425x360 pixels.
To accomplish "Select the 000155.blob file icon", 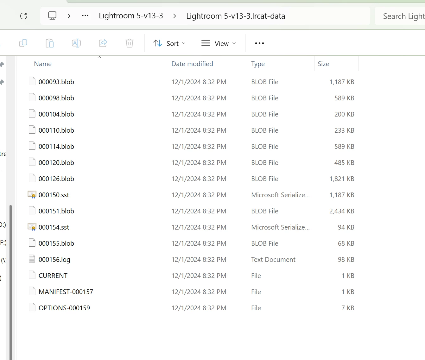I will point(32,243).
